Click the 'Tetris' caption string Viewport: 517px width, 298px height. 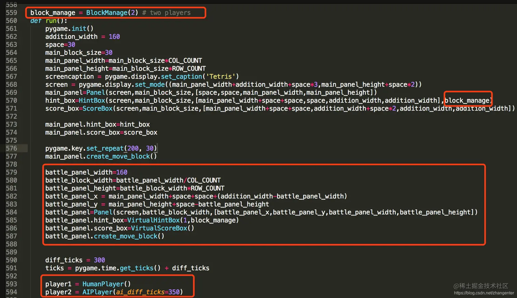click(221, 76)
